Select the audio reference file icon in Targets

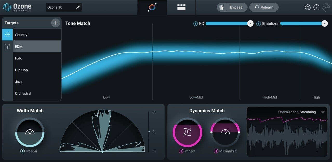7,47
